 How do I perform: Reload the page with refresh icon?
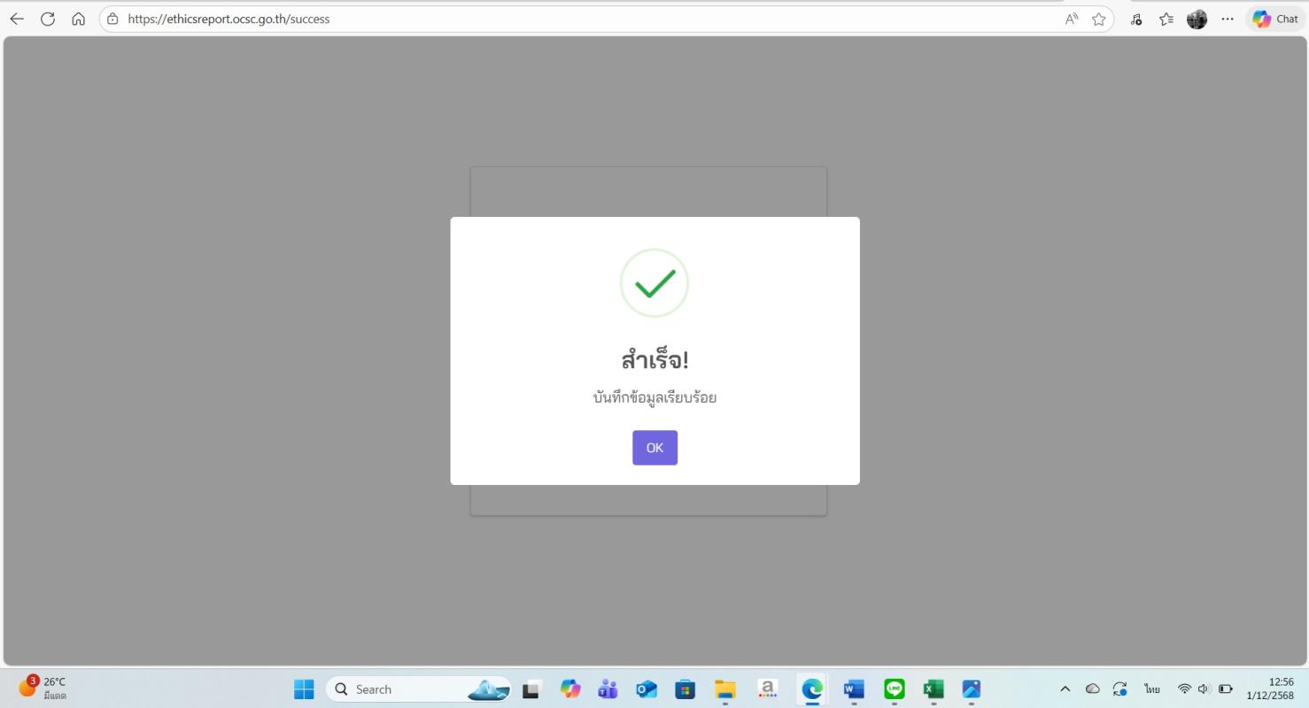coord(48,19)
